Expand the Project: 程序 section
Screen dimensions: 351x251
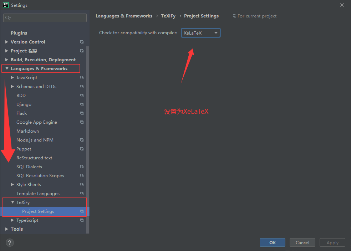[7, 51]
